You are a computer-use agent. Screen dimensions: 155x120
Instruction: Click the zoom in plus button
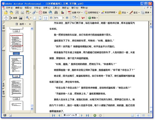coord(67,18)
